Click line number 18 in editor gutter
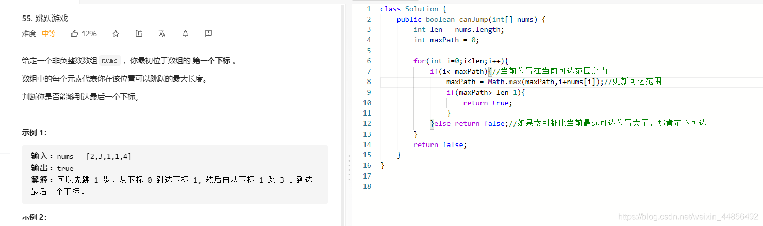The height and width of the screenshot is (226, 763). click(x=367, y=186)
